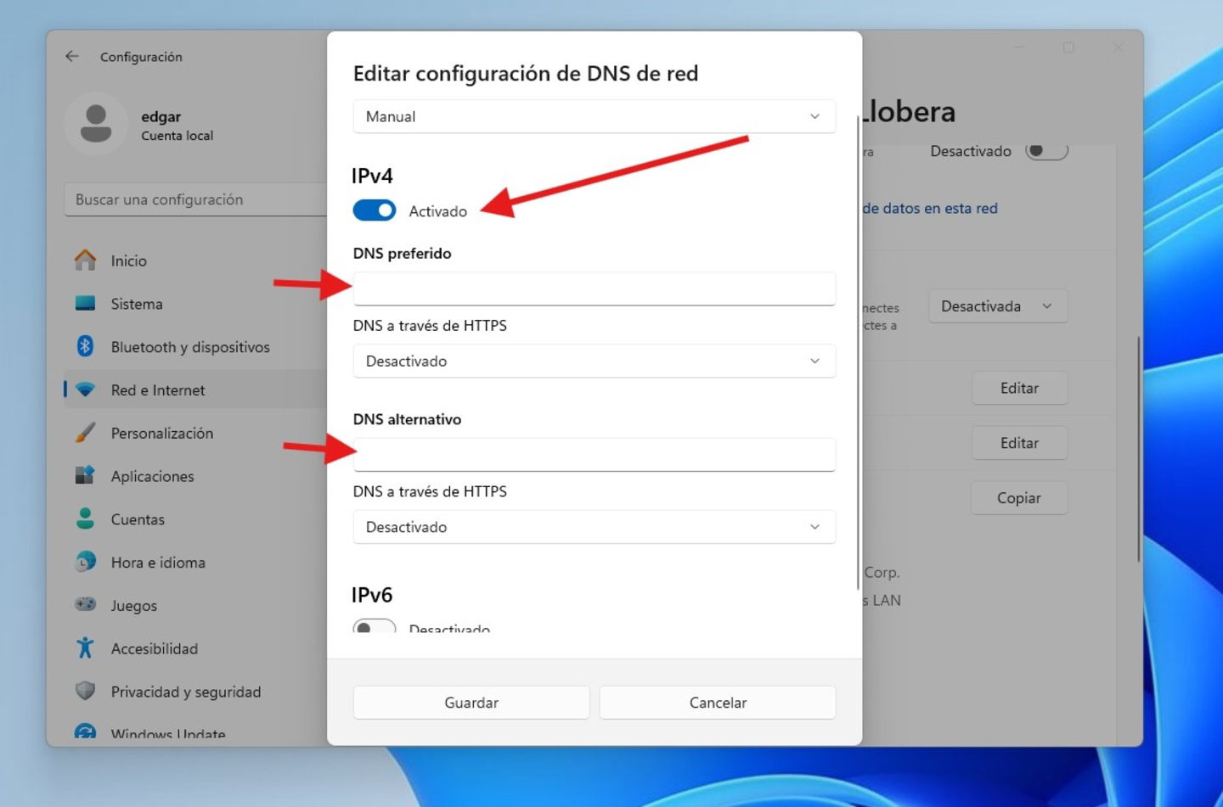
Task: Click the Cuentas person icon
Action: click(x=85, y=518)
